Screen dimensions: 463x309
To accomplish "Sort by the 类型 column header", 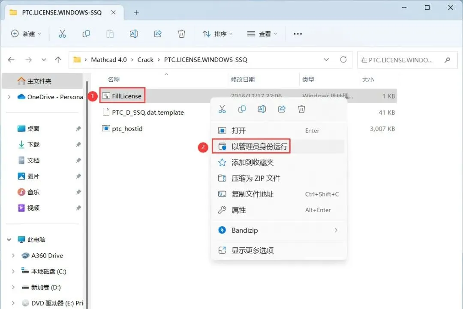I will 308,80.
